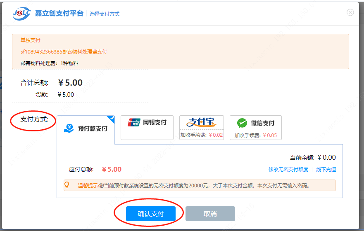This screenshot has height=231, width=364.
Task: Click the lightbulb tip icon
Action: pyautogui.click(x=67, y=185)
